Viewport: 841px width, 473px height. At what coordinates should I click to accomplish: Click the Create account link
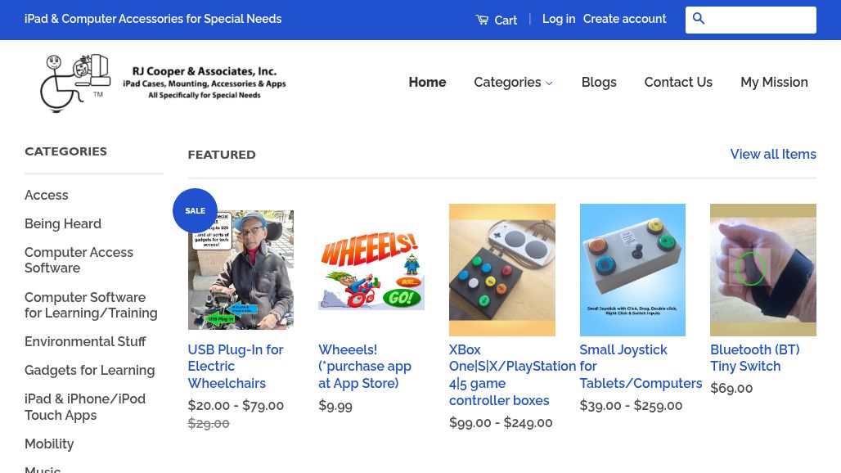pyautogui.click(x=624, y=19)
